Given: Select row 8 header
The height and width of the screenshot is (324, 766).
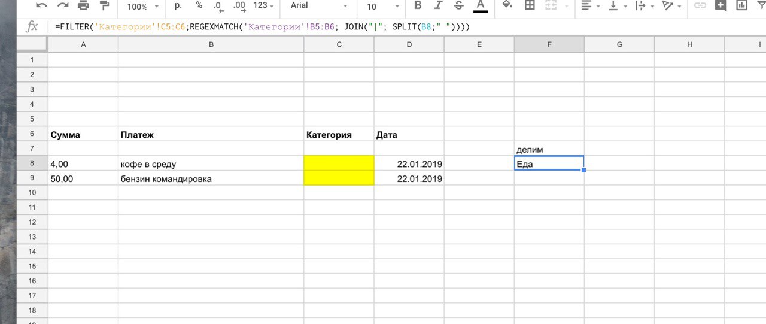Looking at the screenshot, I should (32, 163).
